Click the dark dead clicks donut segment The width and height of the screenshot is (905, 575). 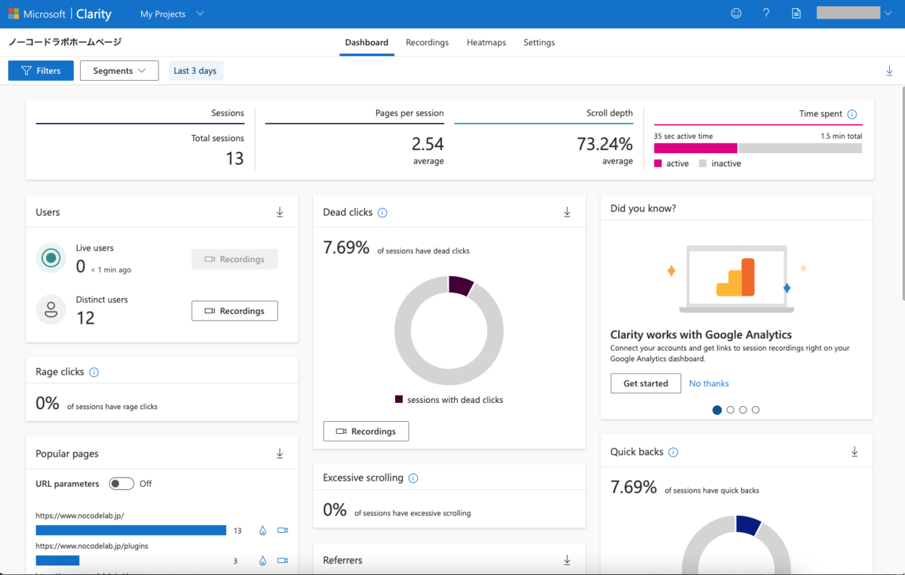[461, 285]
